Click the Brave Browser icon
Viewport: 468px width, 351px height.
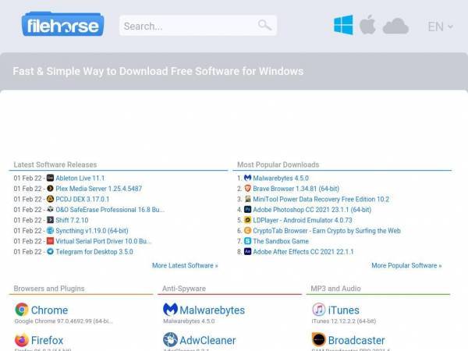point(248,189)
